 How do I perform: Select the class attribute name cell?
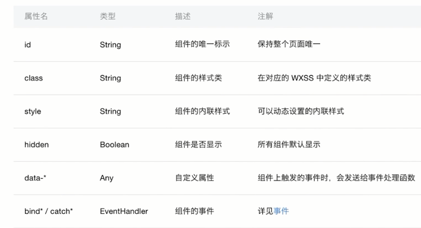pos(34,78)
